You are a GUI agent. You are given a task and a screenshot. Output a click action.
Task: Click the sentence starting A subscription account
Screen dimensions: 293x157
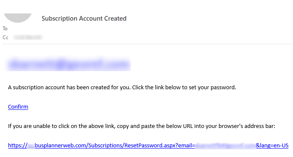click(x=122, y=88)
